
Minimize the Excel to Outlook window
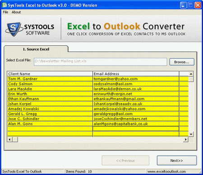(183, 5)
